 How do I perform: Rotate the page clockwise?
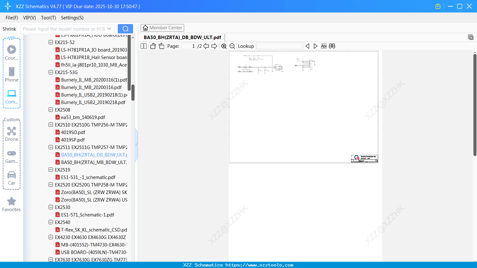click(x=161, y=46)
